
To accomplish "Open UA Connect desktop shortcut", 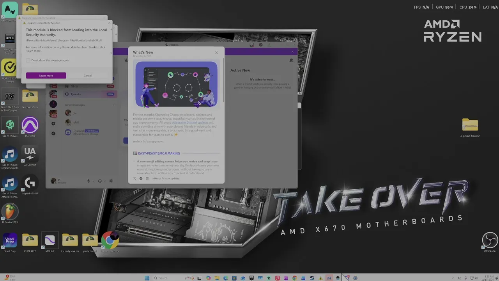I will [30, 156].
